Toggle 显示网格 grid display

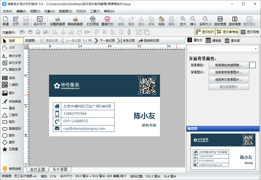click(250, 32)
